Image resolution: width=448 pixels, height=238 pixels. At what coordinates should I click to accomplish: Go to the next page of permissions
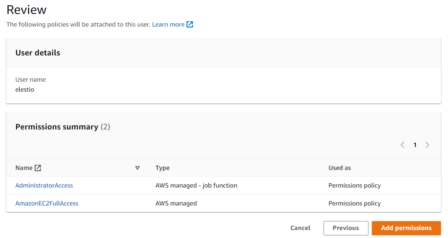427,145
